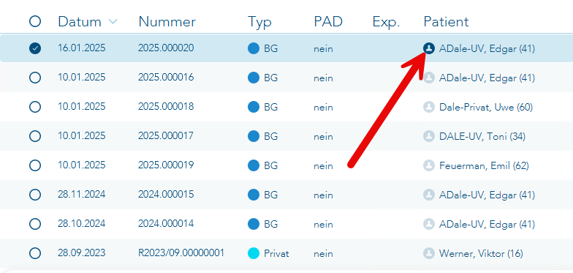
Task: Click patient icon beside DALE-UV, Toni
Action: point(428,136)
